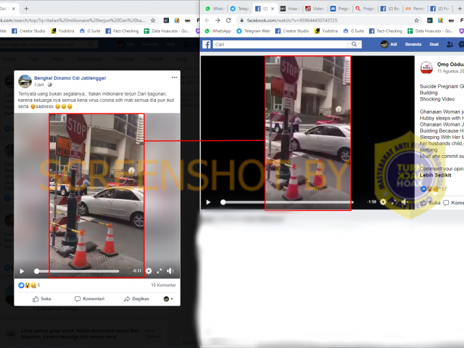The image size is (464, 348).
Task: Open the 10 Komentar link
Action: [163, 285]
